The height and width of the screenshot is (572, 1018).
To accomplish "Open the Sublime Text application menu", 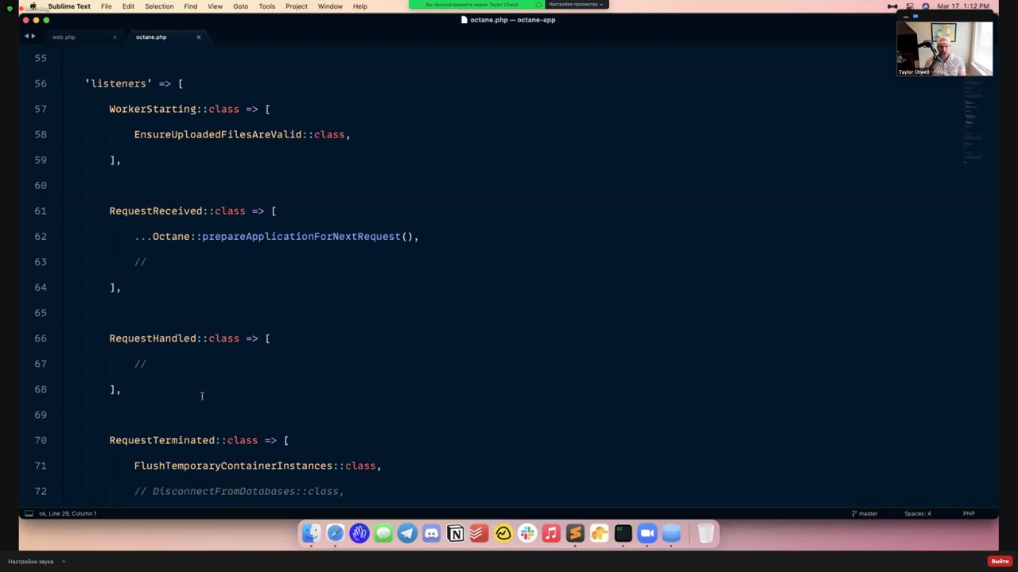I will click(69, 6).
